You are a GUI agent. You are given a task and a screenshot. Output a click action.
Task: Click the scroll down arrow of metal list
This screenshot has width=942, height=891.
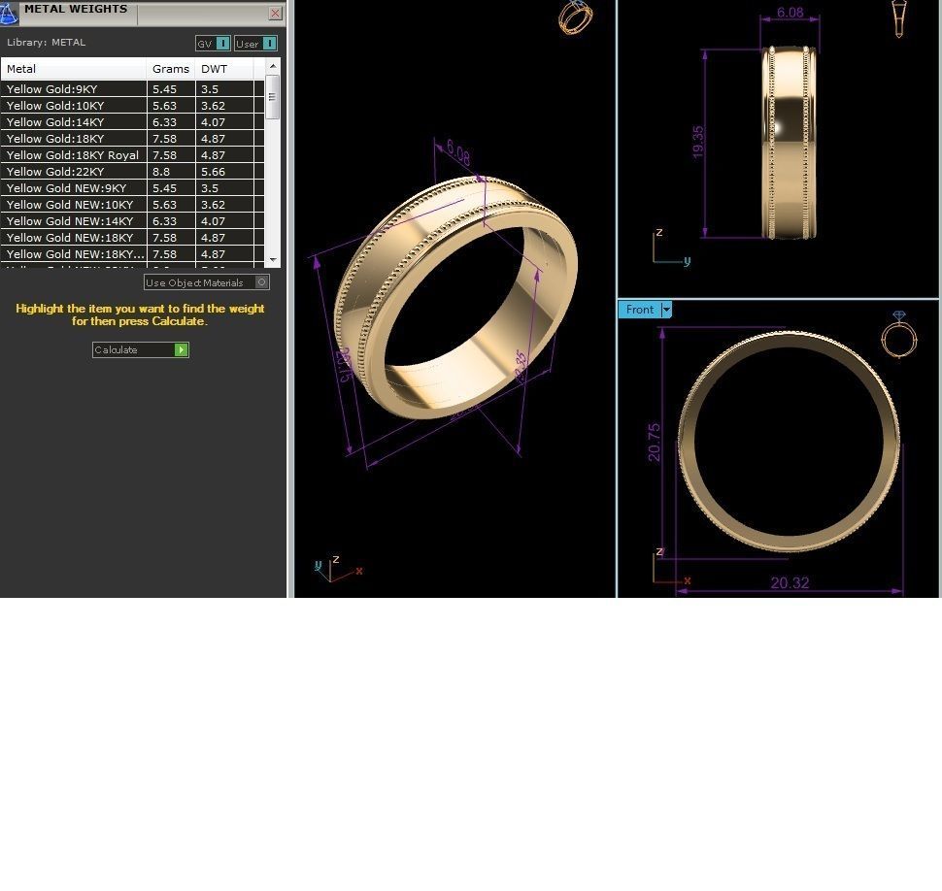[273, 260]
